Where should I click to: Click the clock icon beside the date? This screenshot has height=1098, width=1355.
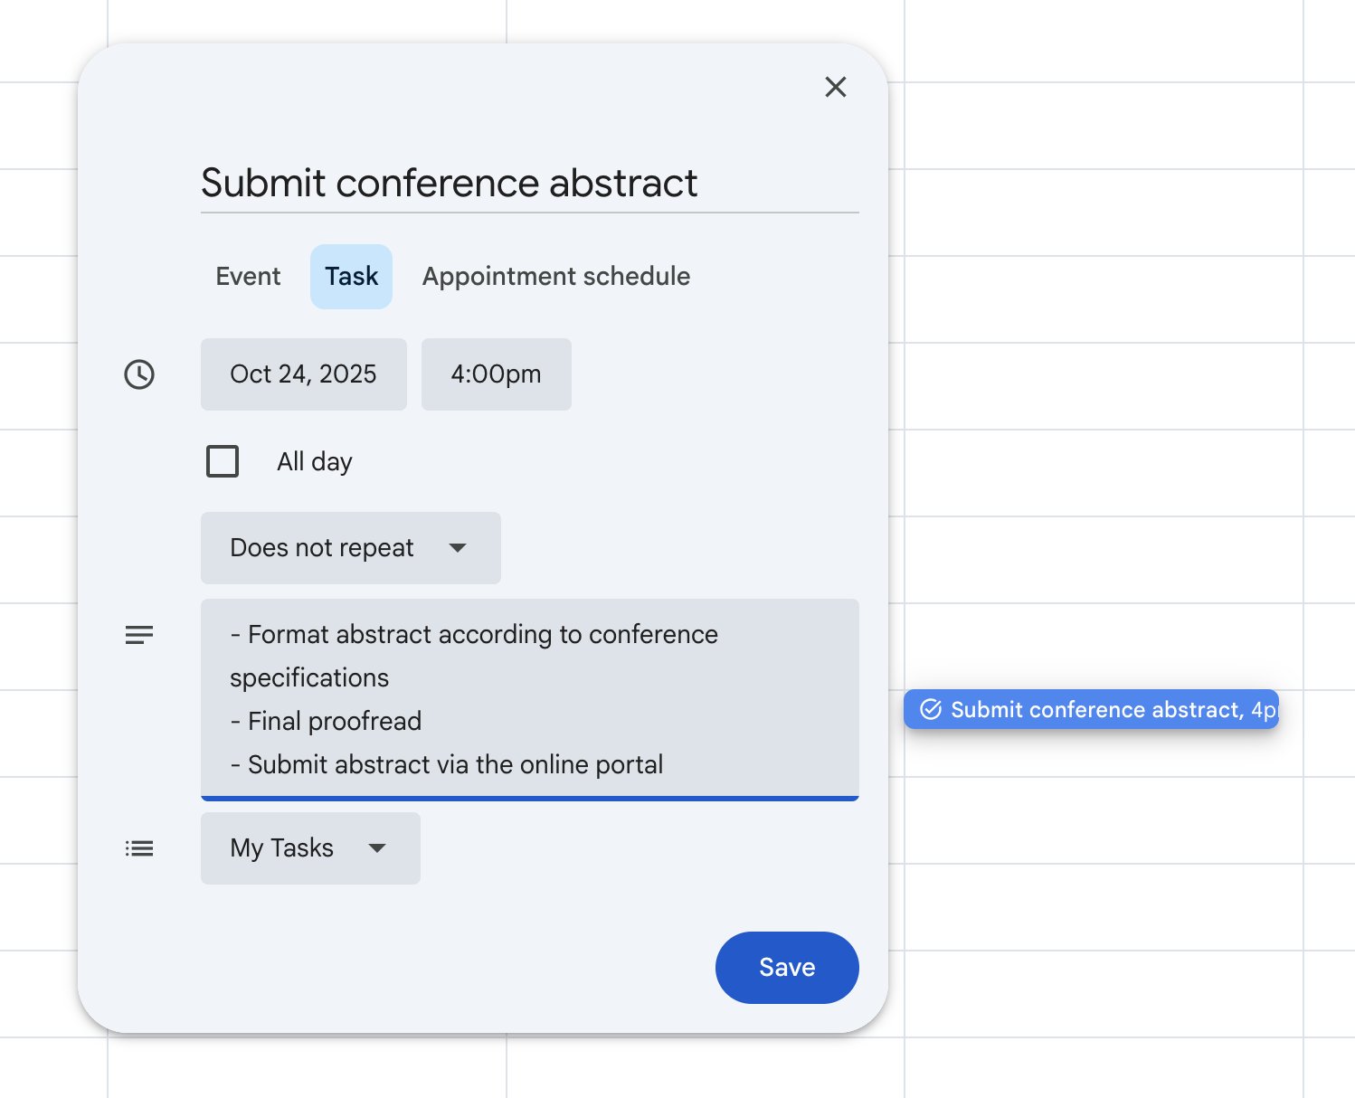139,374
